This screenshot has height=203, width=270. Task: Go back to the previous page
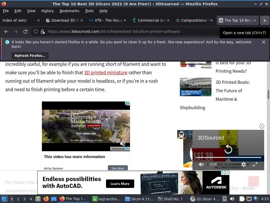[6, 32]
